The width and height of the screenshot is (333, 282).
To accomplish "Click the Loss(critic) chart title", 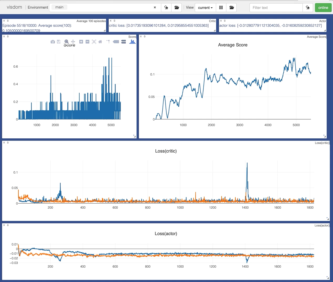I will tap(166, 151).
